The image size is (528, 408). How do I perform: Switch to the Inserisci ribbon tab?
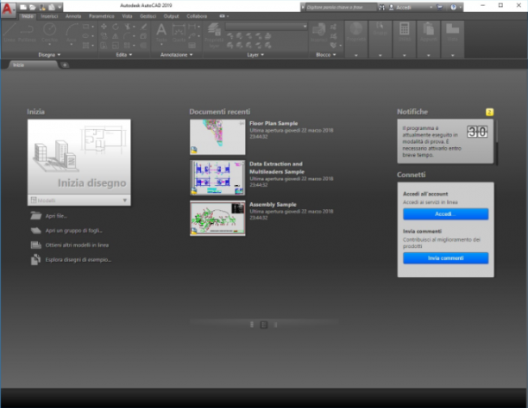point(49,16)
